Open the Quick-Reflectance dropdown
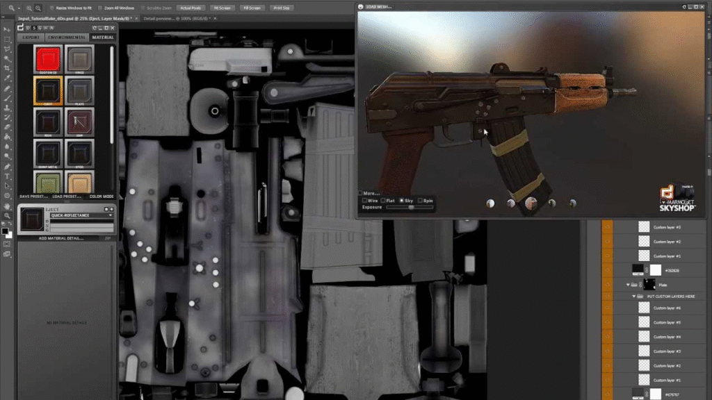Screen dimensions: 712x400 tap(81, 215)
